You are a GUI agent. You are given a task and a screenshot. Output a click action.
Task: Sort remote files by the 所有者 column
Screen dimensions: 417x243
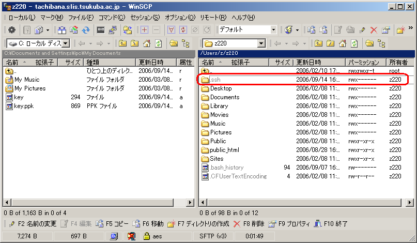click(x=400, y=63)
